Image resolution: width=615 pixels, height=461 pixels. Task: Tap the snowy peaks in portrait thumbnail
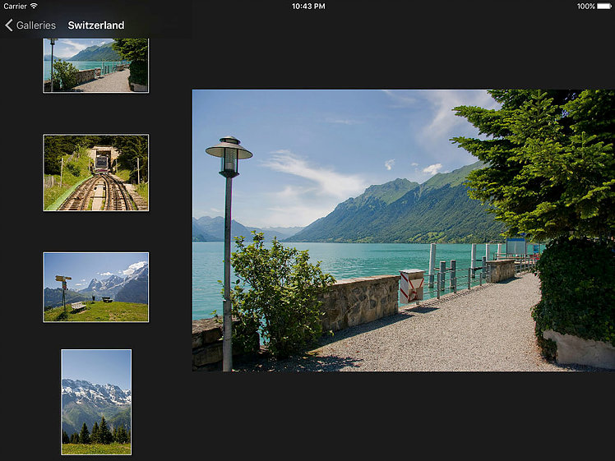95,393
